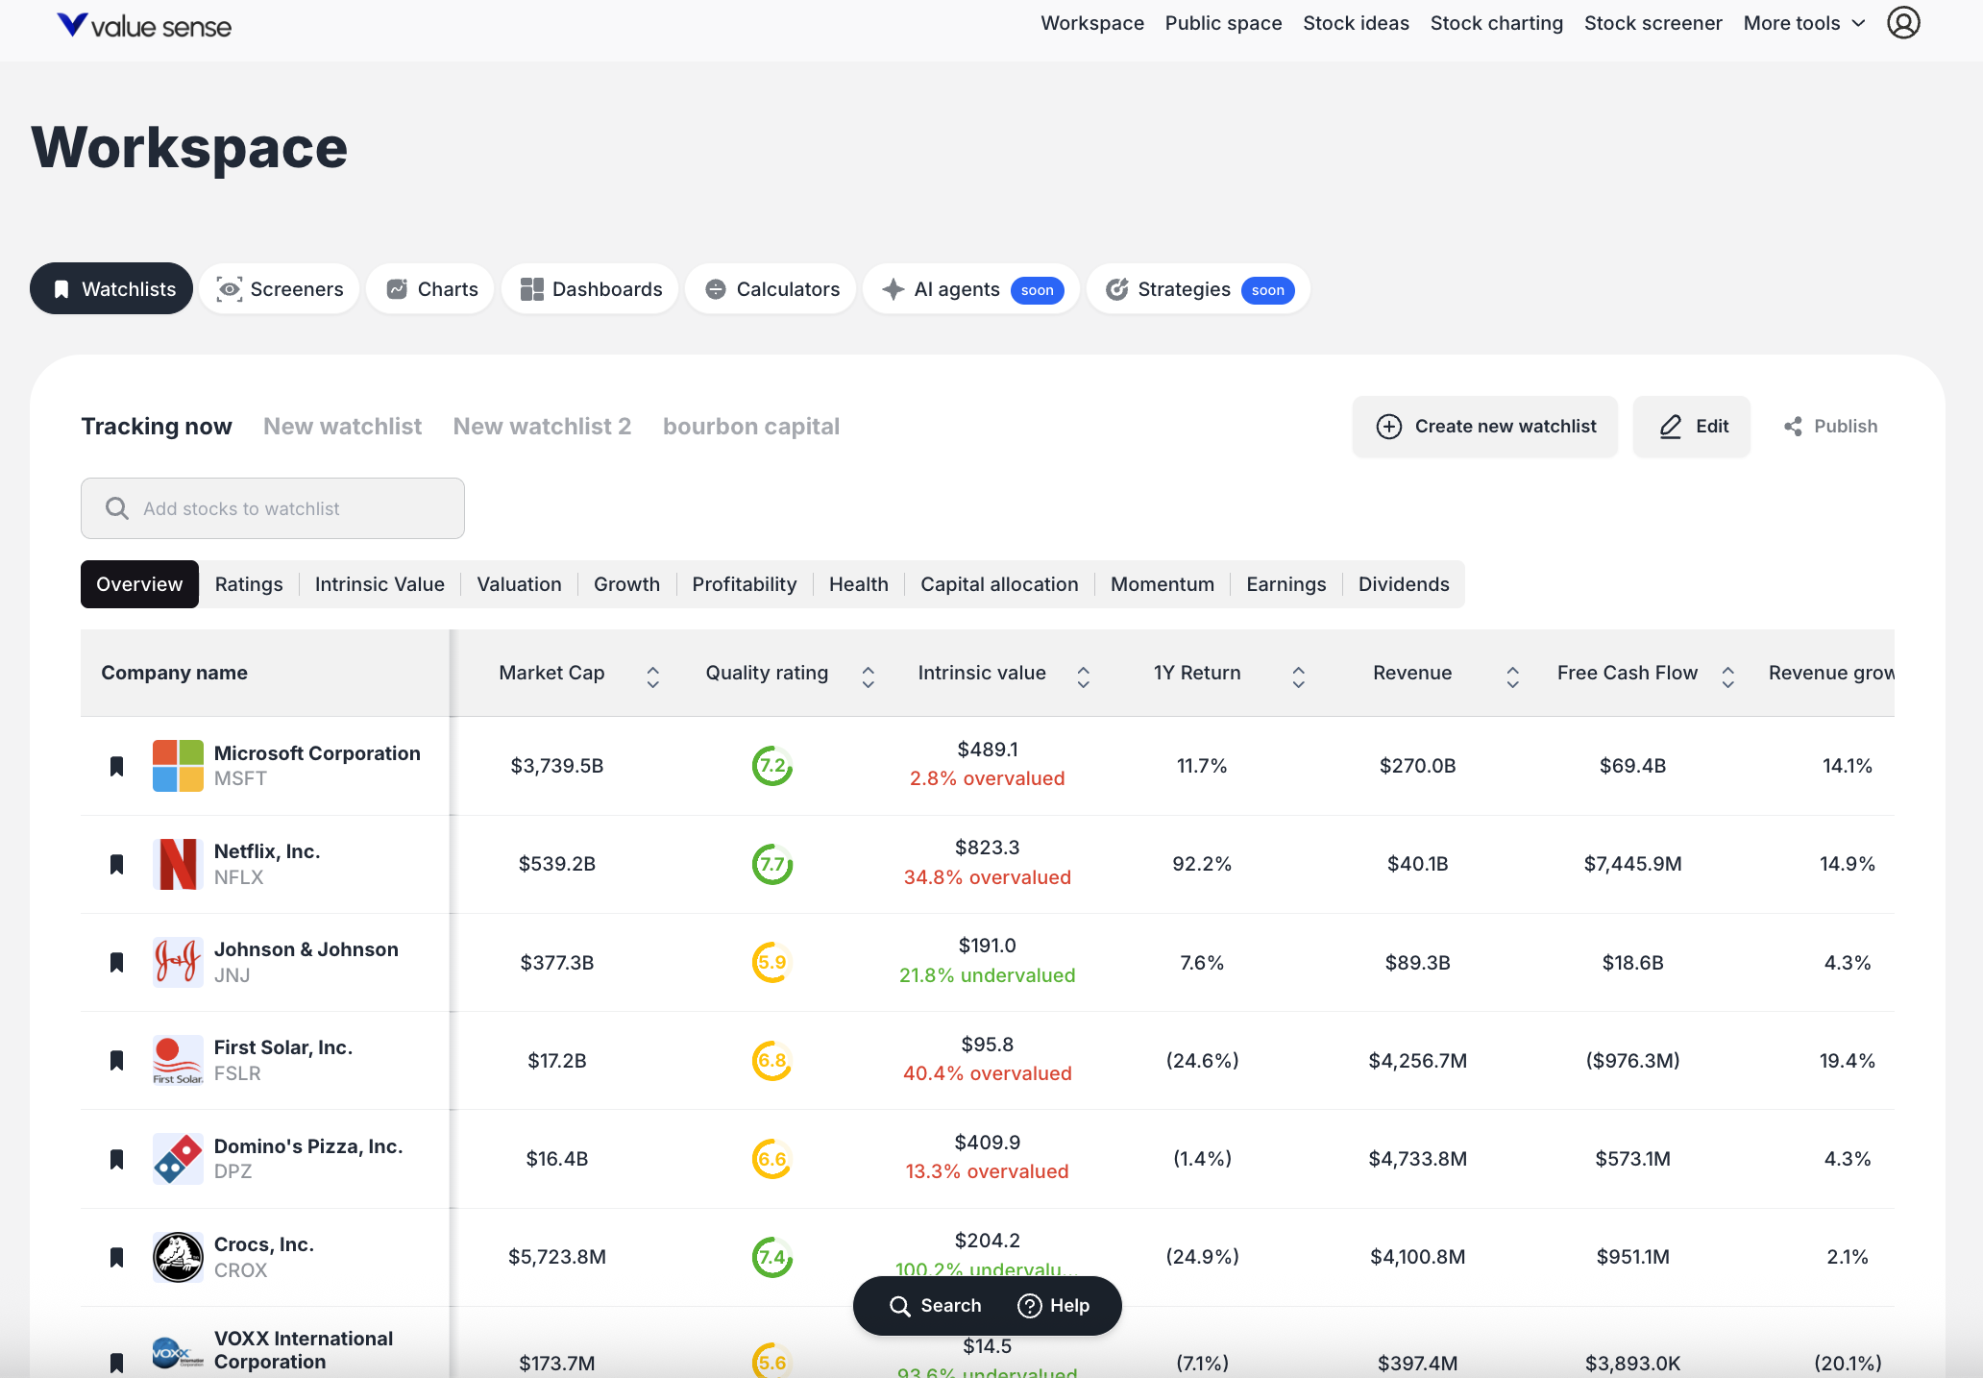Click Crocs company logo icon
This screenshot has height=1378, width=1983.
pos(178,1257)
